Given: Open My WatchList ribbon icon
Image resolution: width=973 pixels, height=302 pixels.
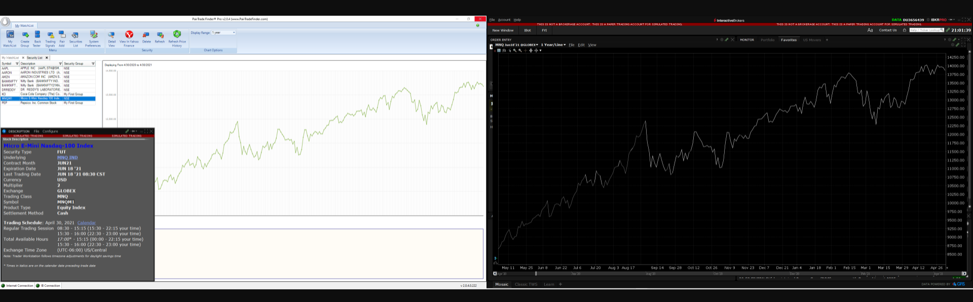Looking at the screenshot, I should tap(10, 38).
